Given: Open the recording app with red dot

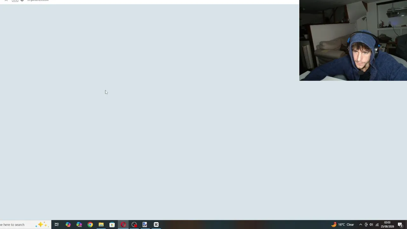Looking at the screenshot, I should click(134, 225).
